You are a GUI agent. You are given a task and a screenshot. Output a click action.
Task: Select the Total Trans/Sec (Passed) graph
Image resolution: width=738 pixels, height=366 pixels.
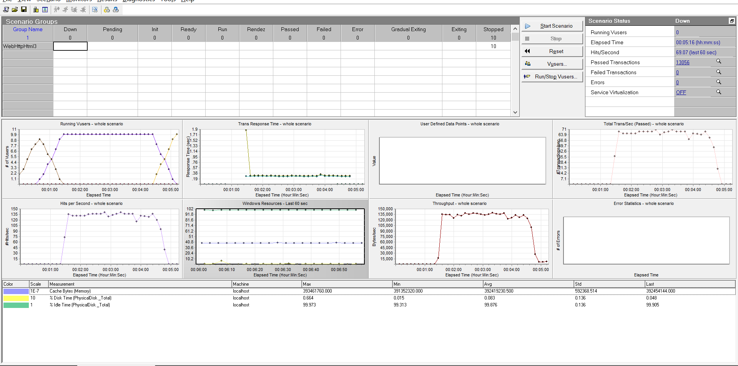[x=645, y=159]
